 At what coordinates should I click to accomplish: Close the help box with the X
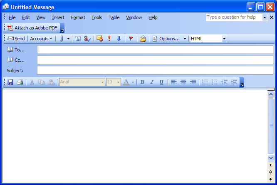(x=272, y=17)
